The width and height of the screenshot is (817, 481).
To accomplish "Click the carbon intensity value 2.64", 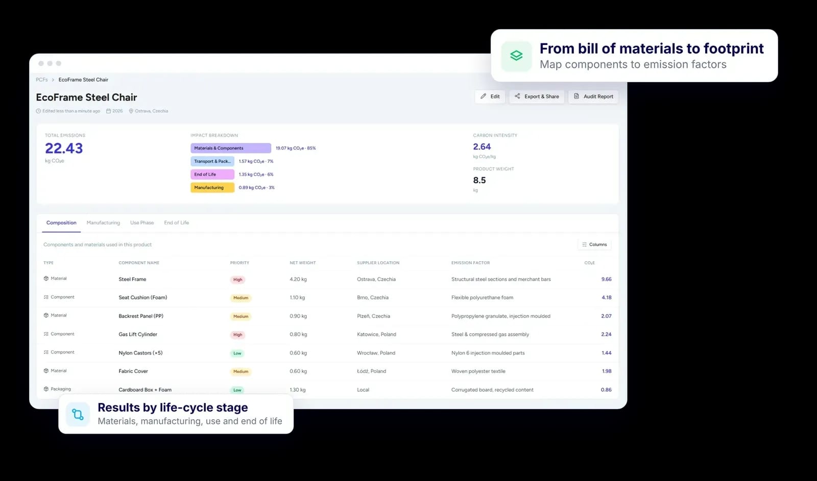I will (x=482, y=147).
